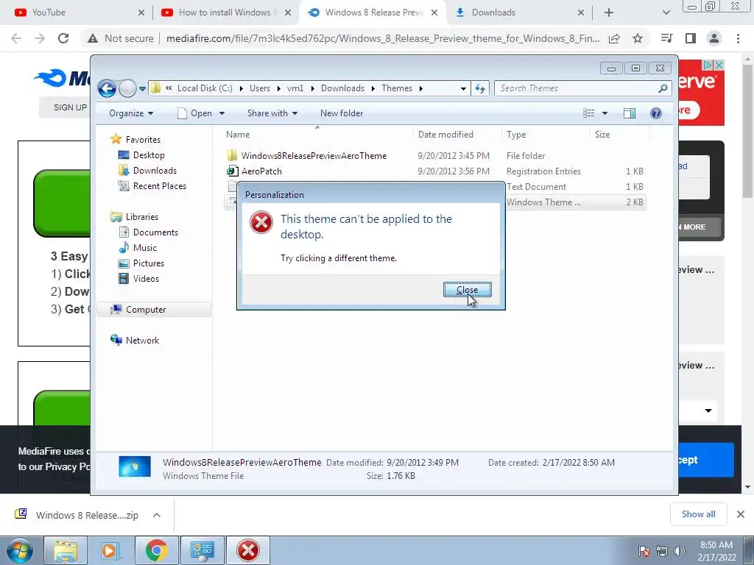Select Network in navigation pane
Image resolution: width=754 pixels, height=565 pixels.
[x=142, y=341]
